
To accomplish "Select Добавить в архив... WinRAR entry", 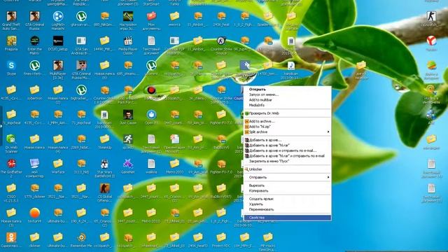I will click(x=288, y=140).
